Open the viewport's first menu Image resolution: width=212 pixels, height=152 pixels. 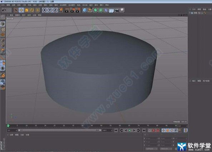(11, 15)
